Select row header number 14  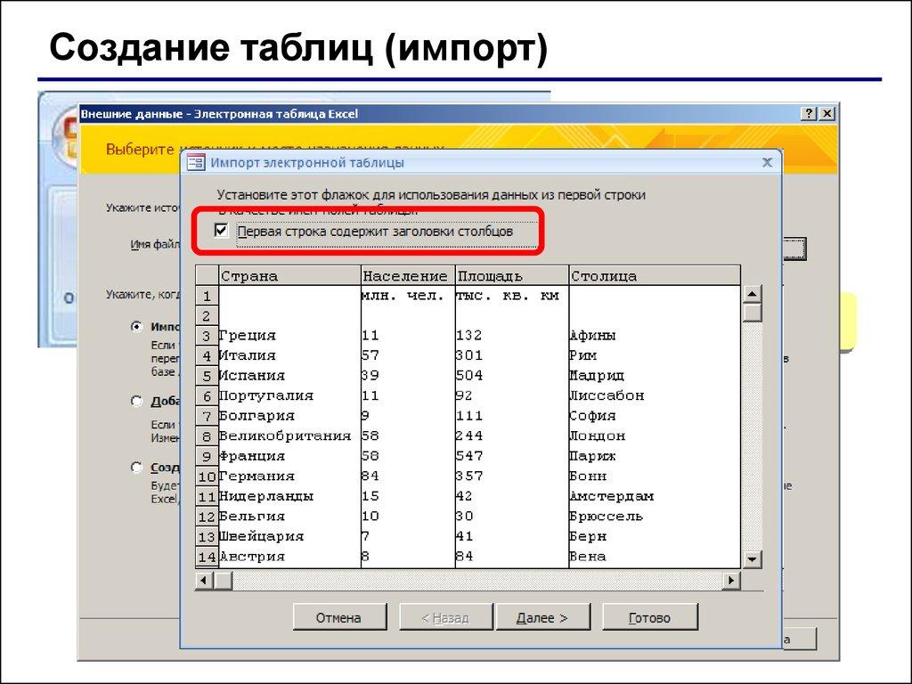pyautogui.click(x=207, y=557)
